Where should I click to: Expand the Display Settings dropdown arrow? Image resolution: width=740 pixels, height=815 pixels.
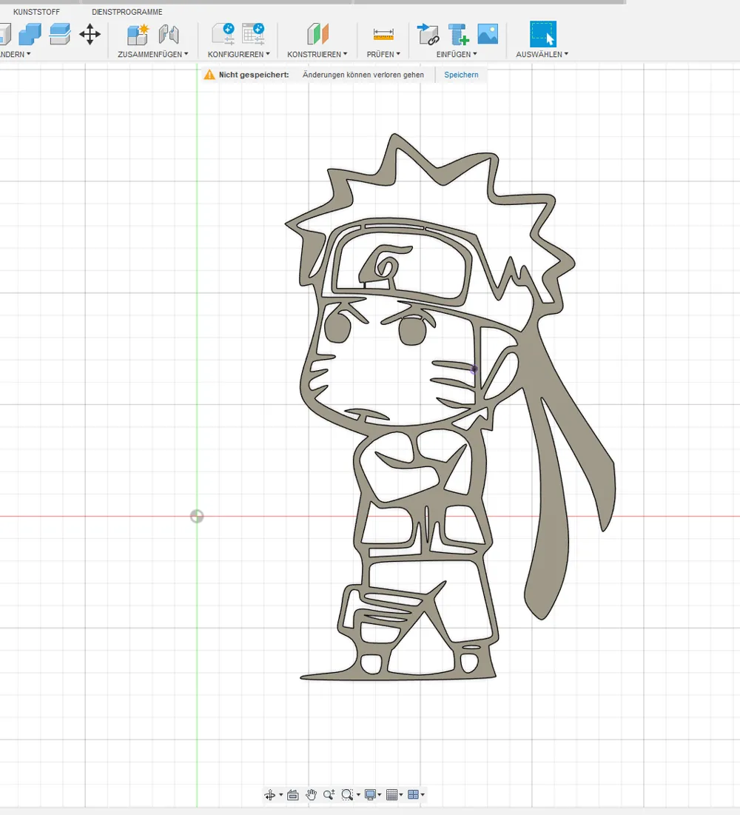(380, 795)
